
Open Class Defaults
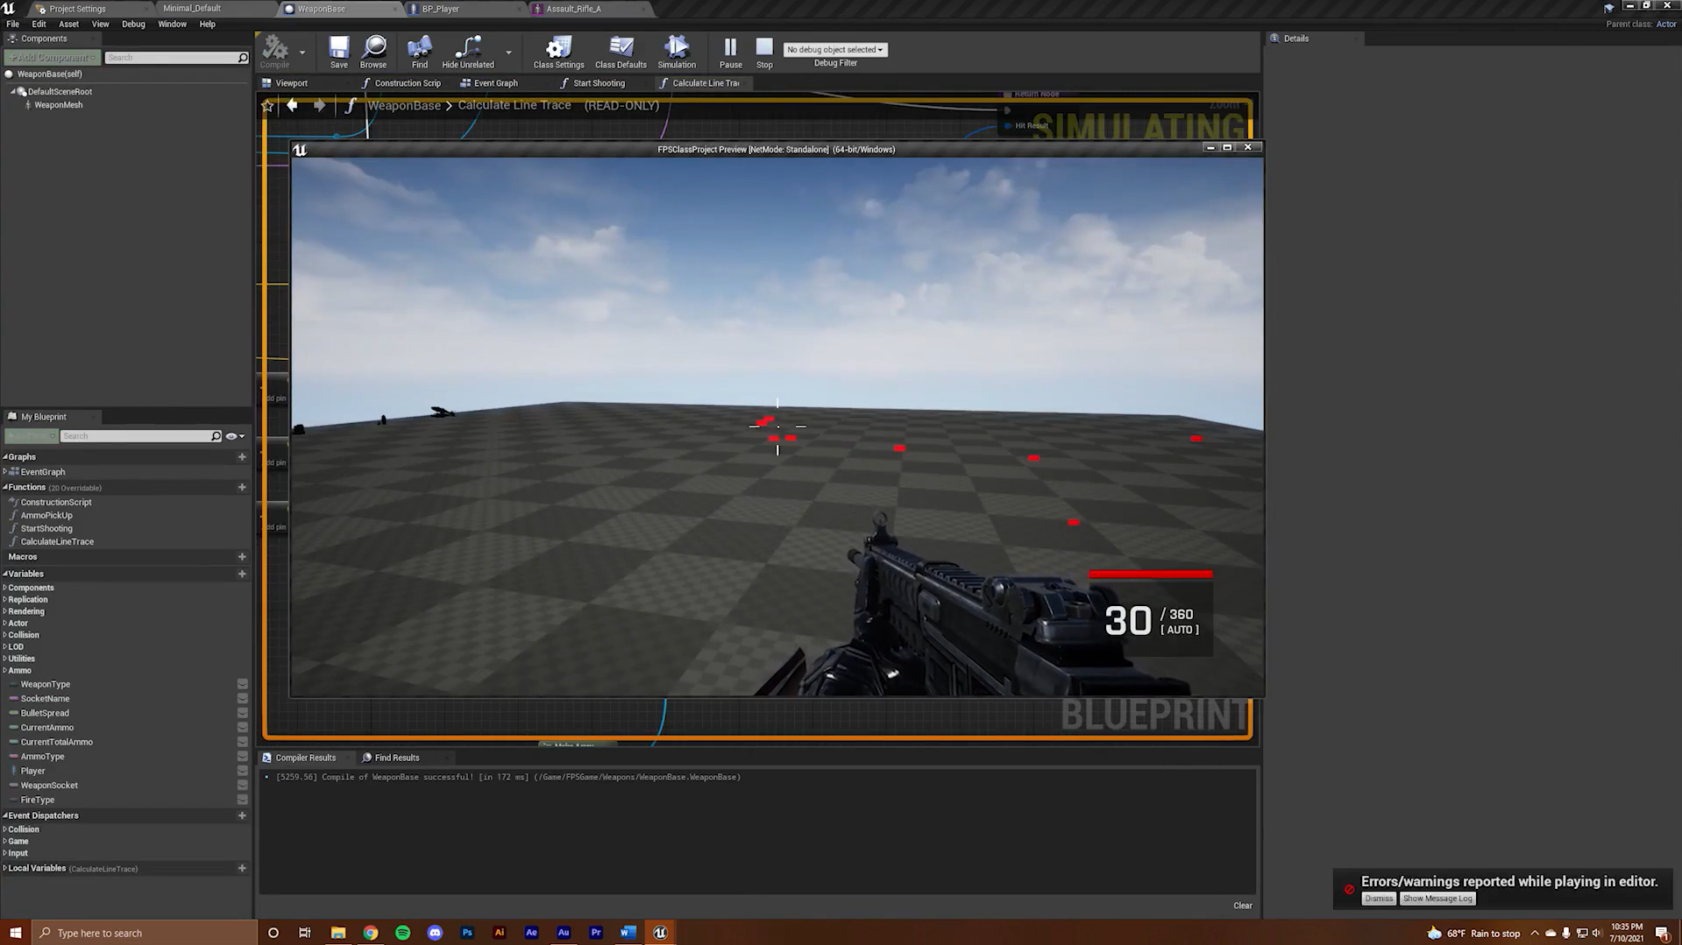621,51
